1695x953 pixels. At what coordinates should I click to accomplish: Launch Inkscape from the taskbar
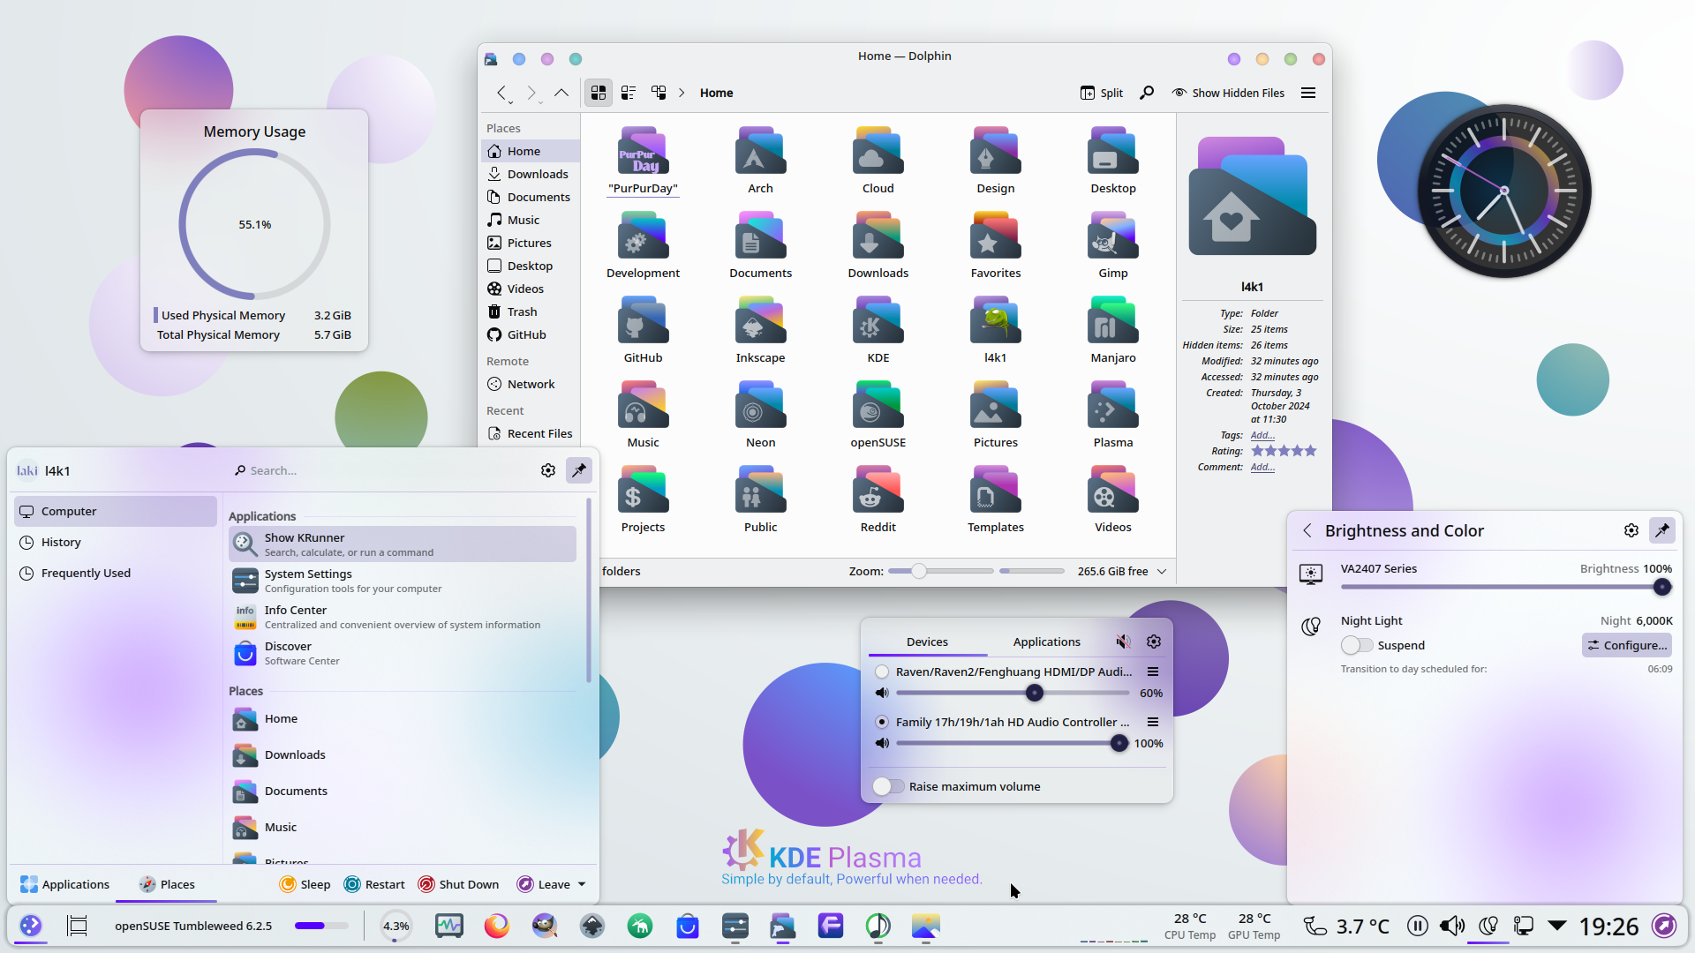pos(592,926)
